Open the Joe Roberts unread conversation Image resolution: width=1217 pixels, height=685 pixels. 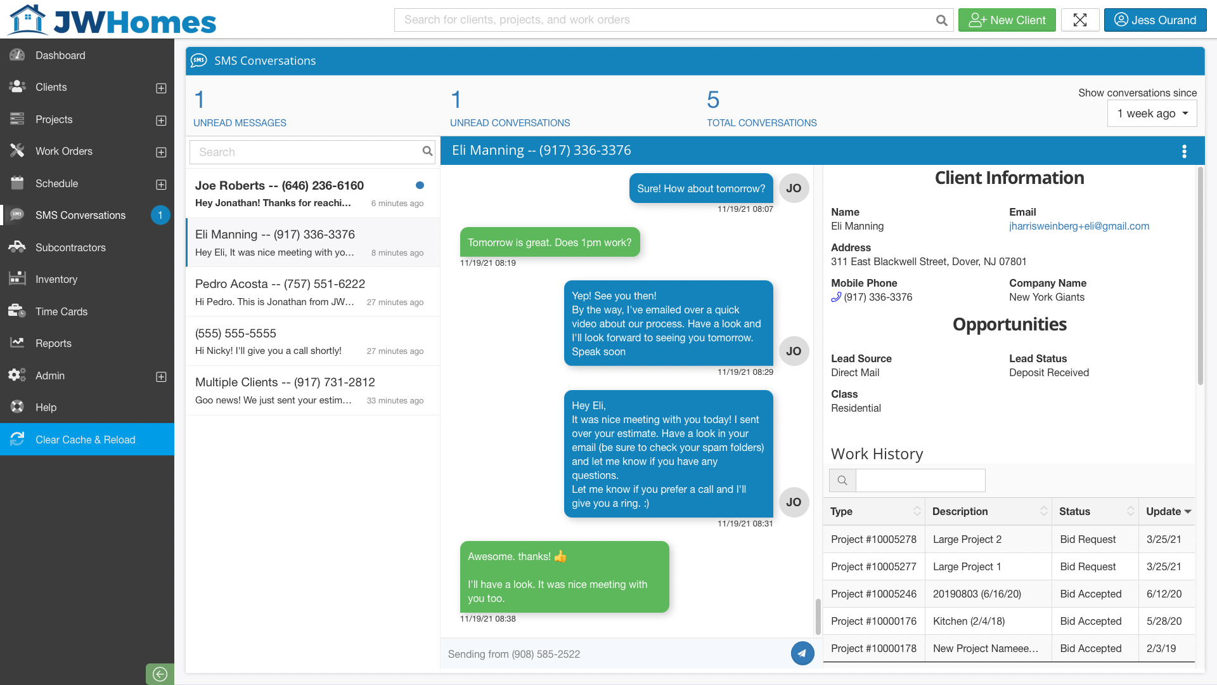tap(311, 193)
